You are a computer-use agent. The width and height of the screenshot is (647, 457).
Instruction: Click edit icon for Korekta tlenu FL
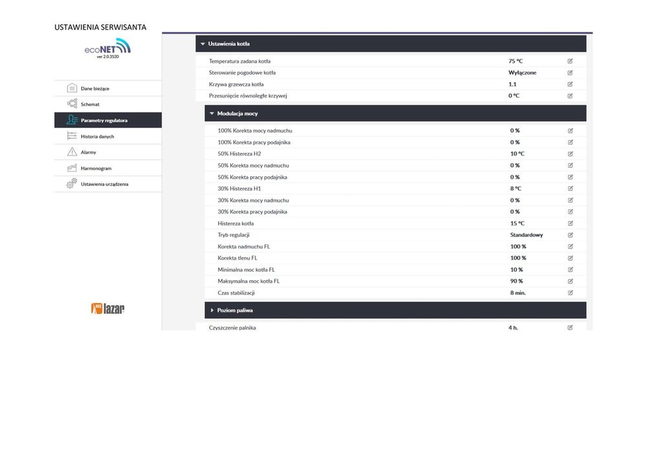[570, 258]
